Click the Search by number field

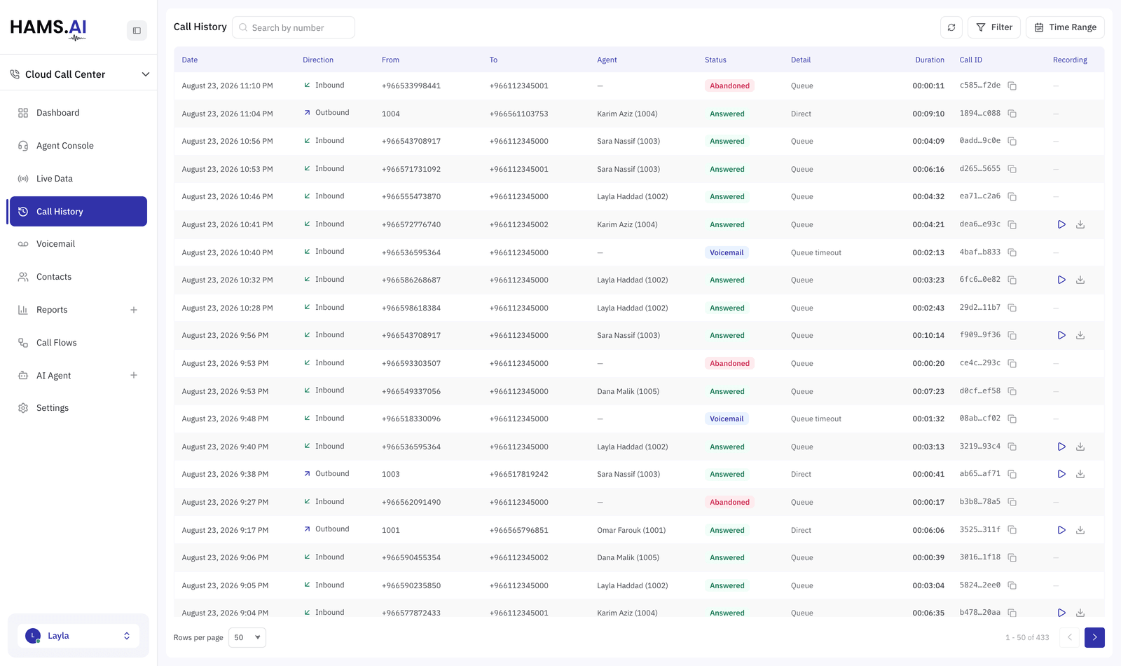[294, 27]
